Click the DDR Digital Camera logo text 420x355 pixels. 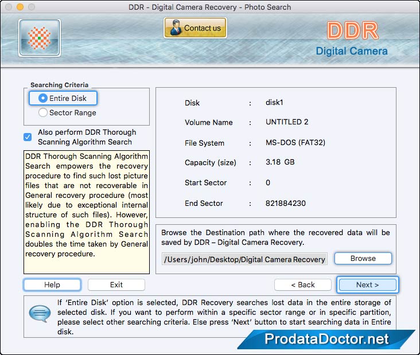352,39
